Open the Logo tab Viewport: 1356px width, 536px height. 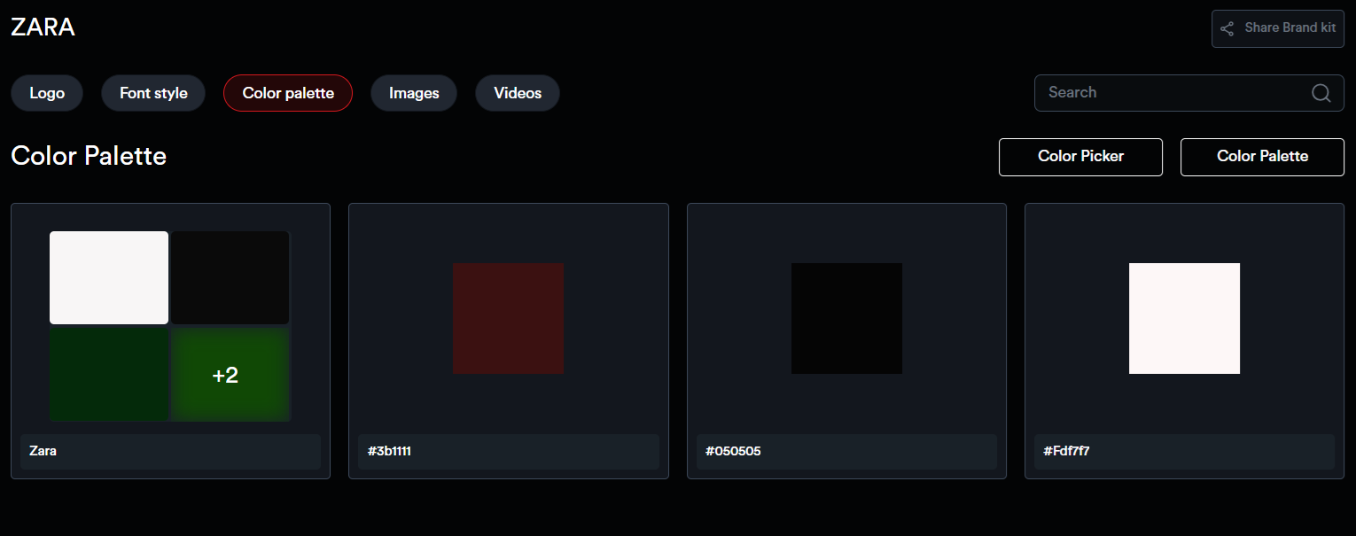(x=47, y=93)
